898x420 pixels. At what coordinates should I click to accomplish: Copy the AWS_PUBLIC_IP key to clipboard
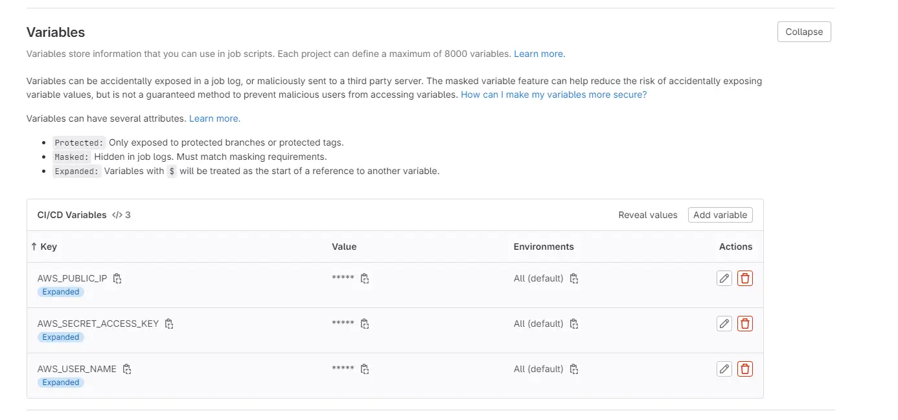[x=117, y=278]
